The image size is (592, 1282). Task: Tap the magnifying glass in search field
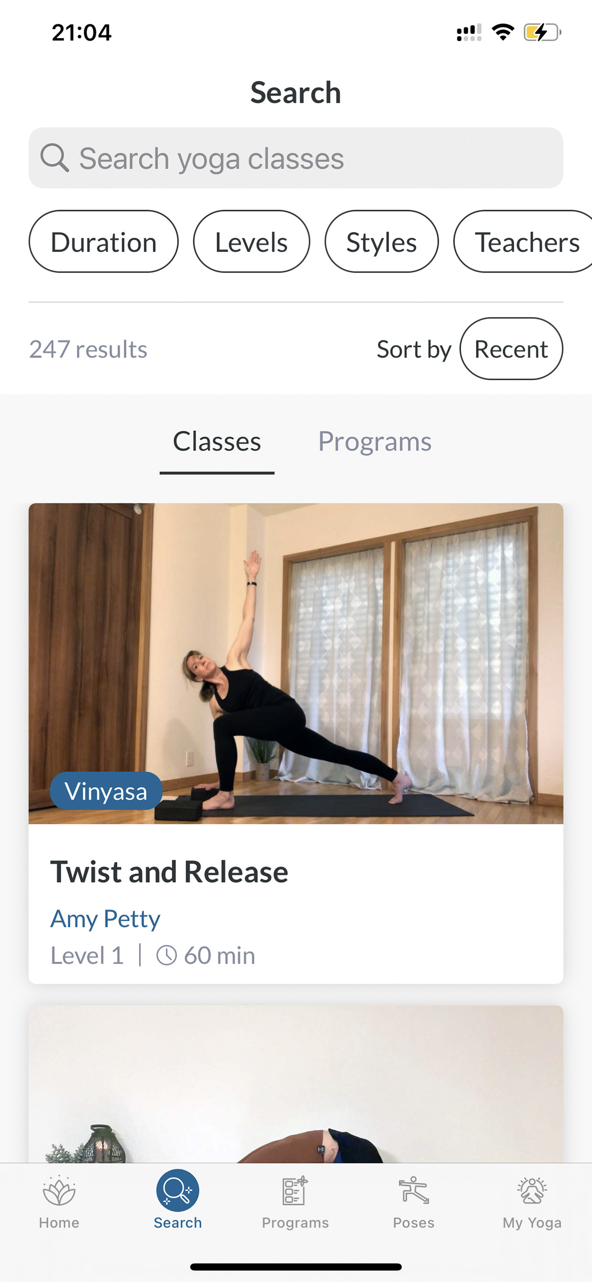54,158
